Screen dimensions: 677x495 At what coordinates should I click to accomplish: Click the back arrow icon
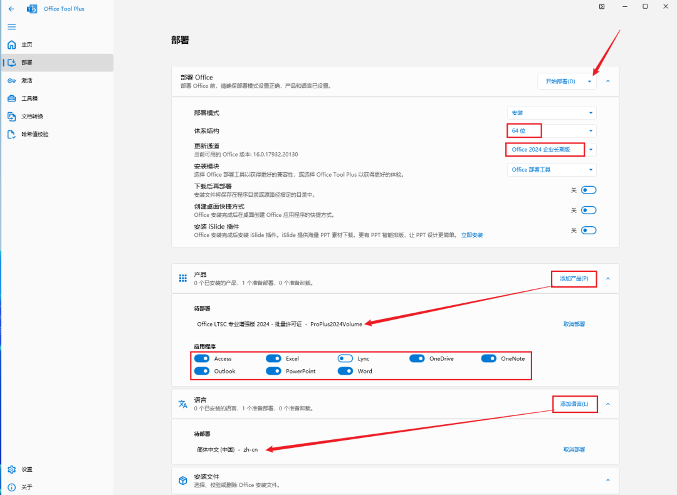(x=11, y=9)
